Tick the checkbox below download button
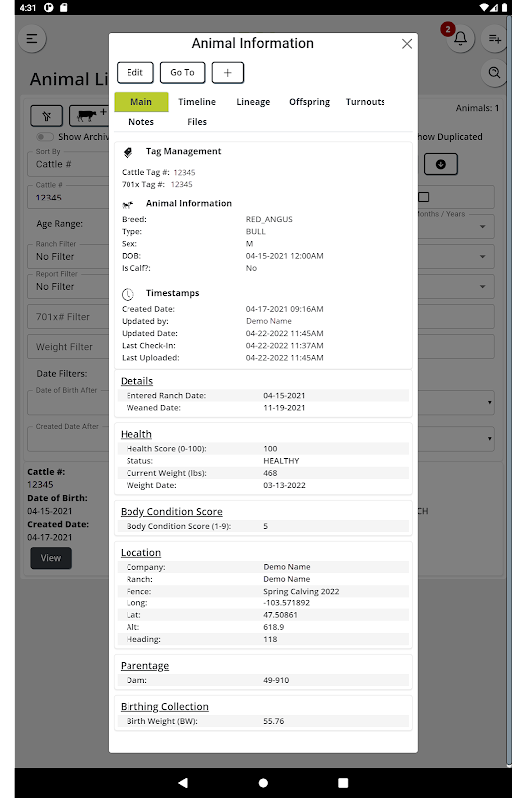512x798 pixels. pyautogui.click(x=424, y=197)
